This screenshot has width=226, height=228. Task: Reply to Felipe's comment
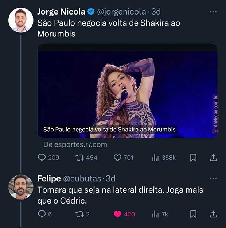pyautogui.click(x=42, y=214)
